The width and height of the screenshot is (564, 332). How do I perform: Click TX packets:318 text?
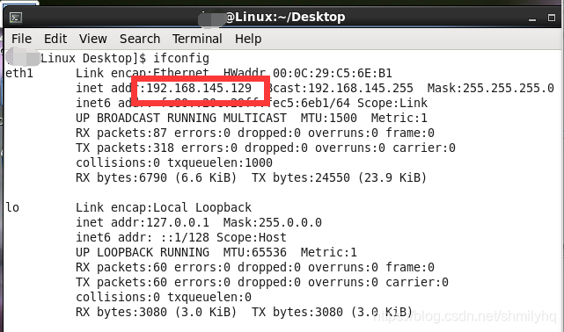click(x=125, y=148)
